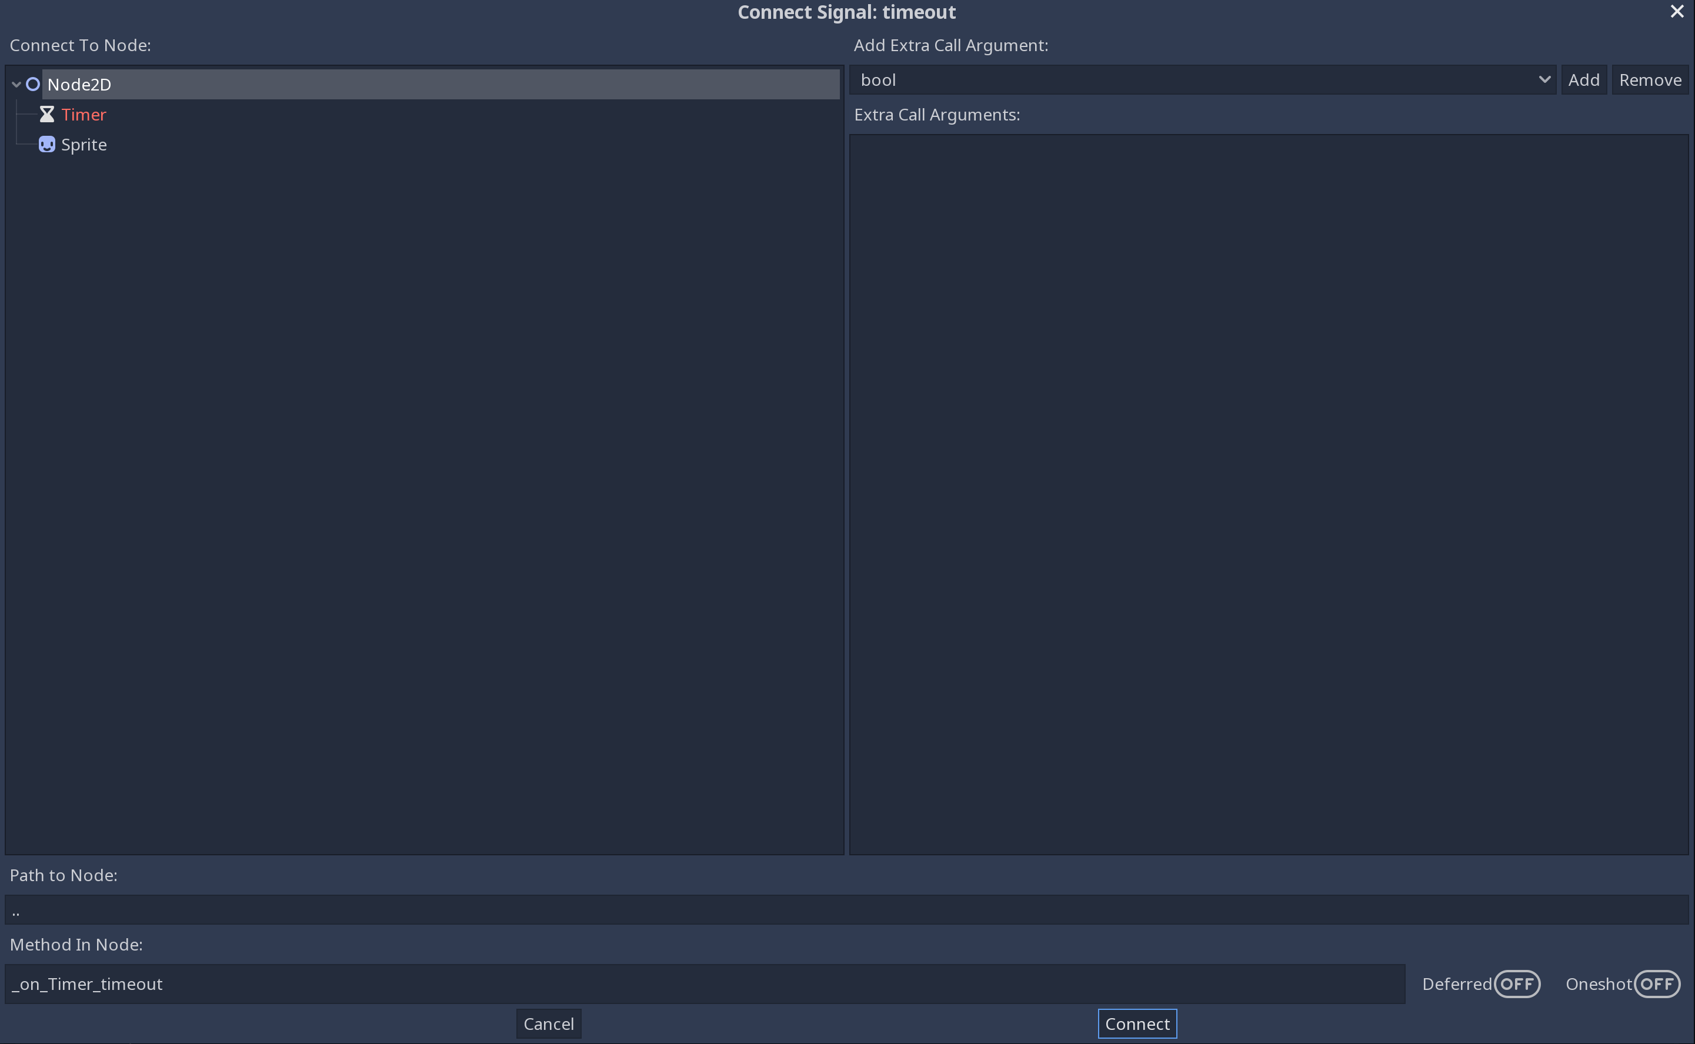Viewport: 1695px width, 1044px height.
Task: Focus the Path to Node field
Action: (x=846, y=910)
